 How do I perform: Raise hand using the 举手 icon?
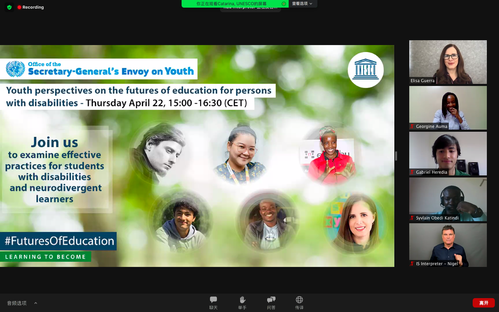tap(242, 303)
